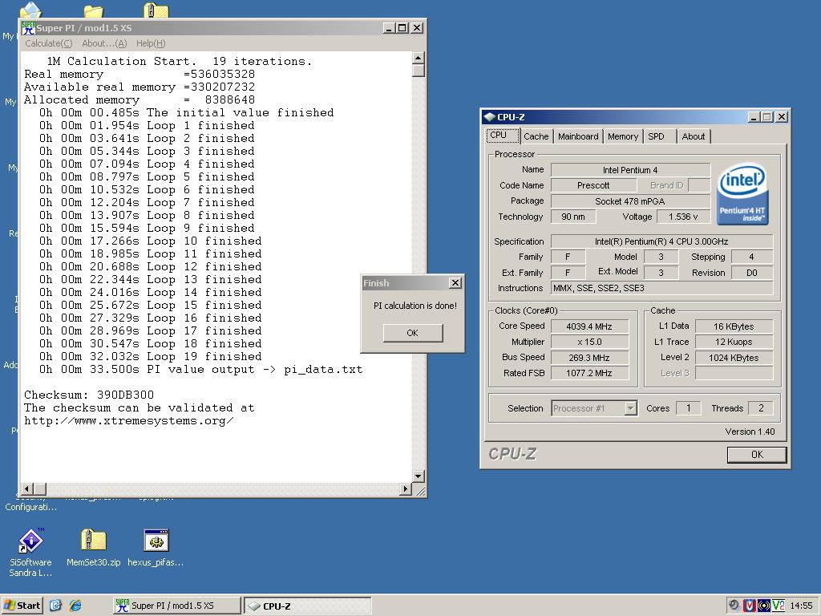Click the L1 Data value 16 KBytes
Image resolution: width=821 pixels, height=616 pixels.
tap(734, 326)
